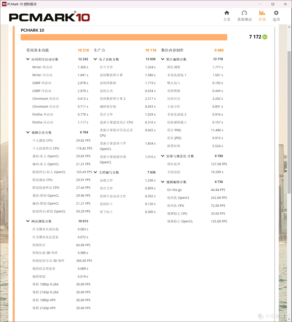Image resolution: width=292 pixels, height=322 pixels.
Task: Collapse the 视频会议分数 section
Action: click(x=28, y=132)
